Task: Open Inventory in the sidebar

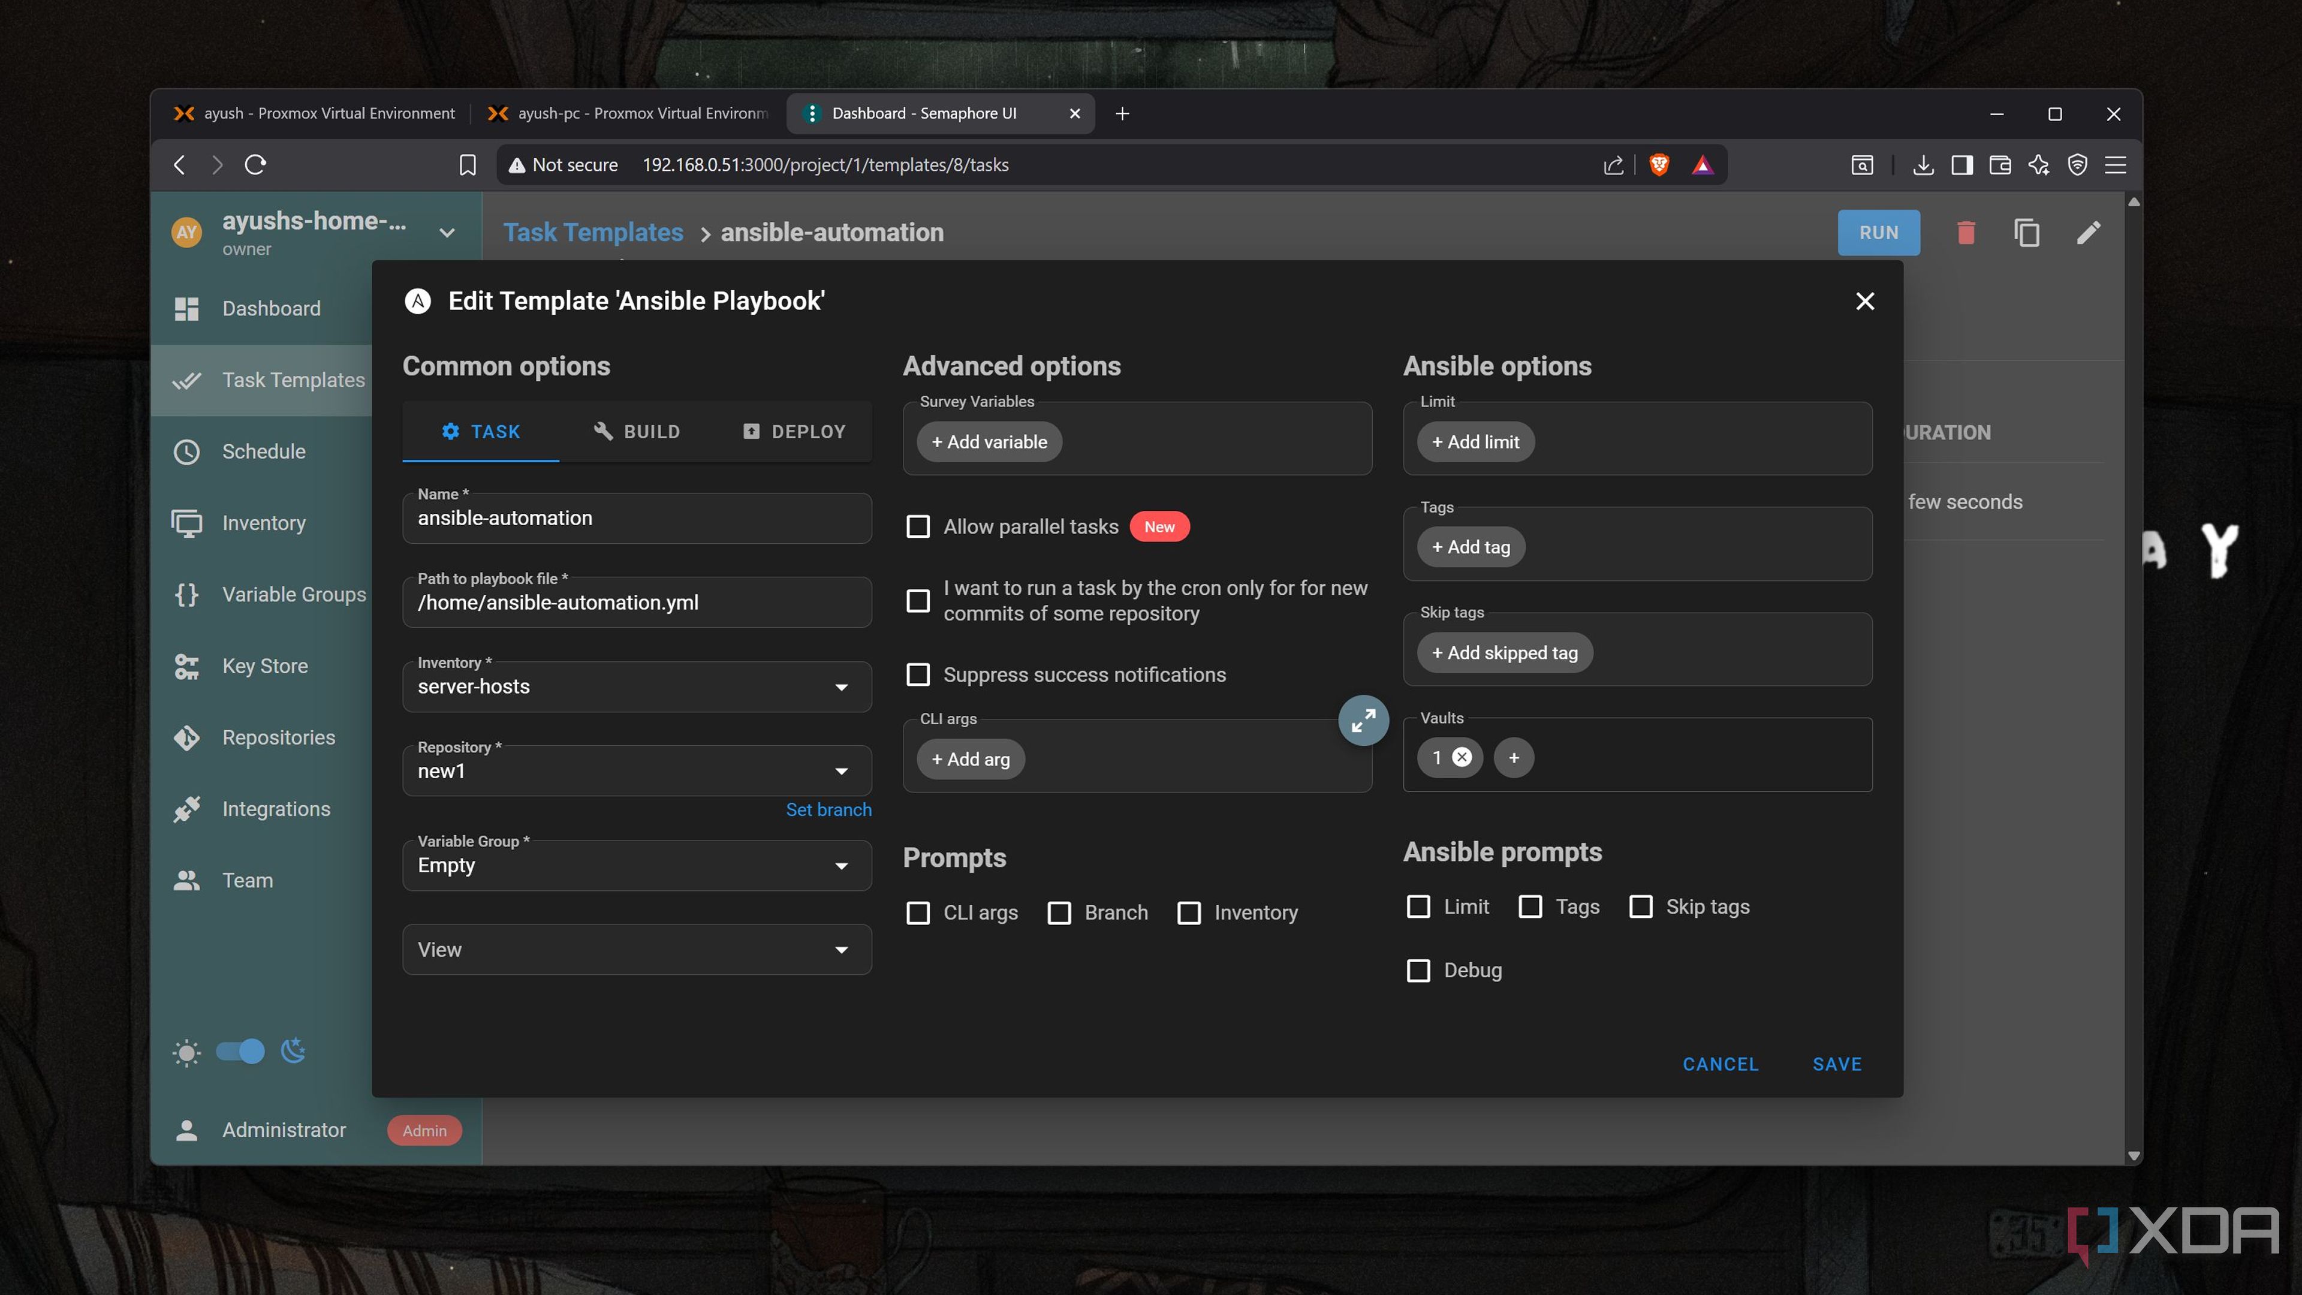Action: (261, 523)
